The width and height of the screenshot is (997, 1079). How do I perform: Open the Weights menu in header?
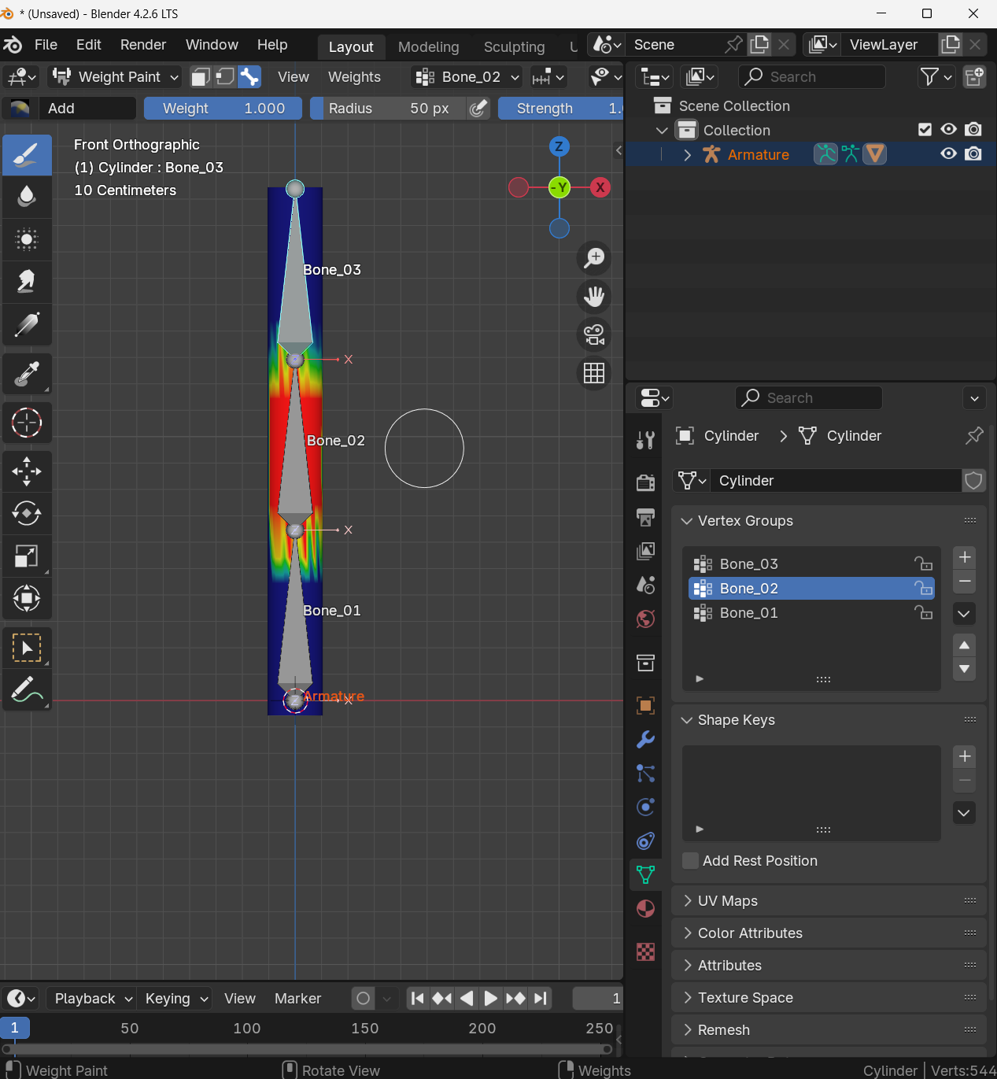[354, 77]
